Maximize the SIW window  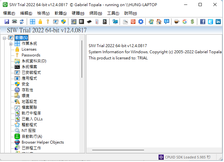click(x=200, y=5)
